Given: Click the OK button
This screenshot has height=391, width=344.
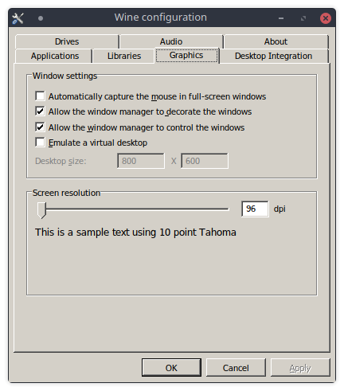Looking at the screenshot, I should 171,368.
